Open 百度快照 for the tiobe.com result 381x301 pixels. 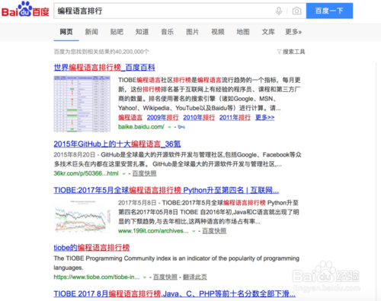coord(165,277)
